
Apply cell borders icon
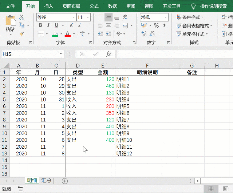coord(40,34)
